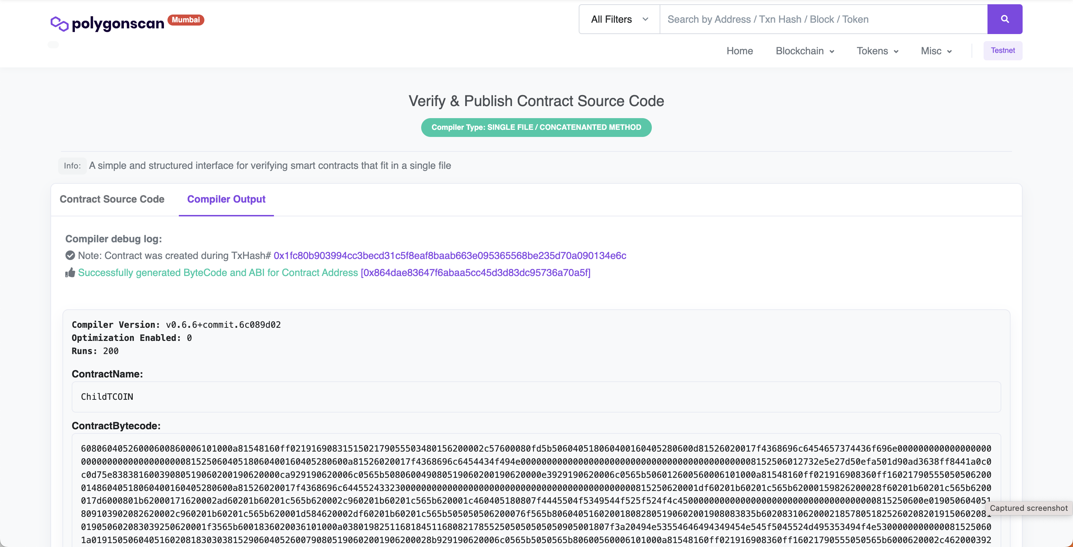Toggle to the Testnet network

1003,50
